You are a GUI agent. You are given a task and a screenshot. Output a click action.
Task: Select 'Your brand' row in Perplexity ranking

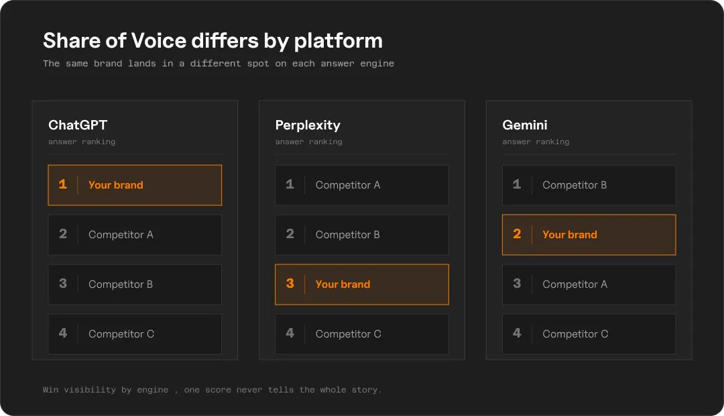point(362,284)
